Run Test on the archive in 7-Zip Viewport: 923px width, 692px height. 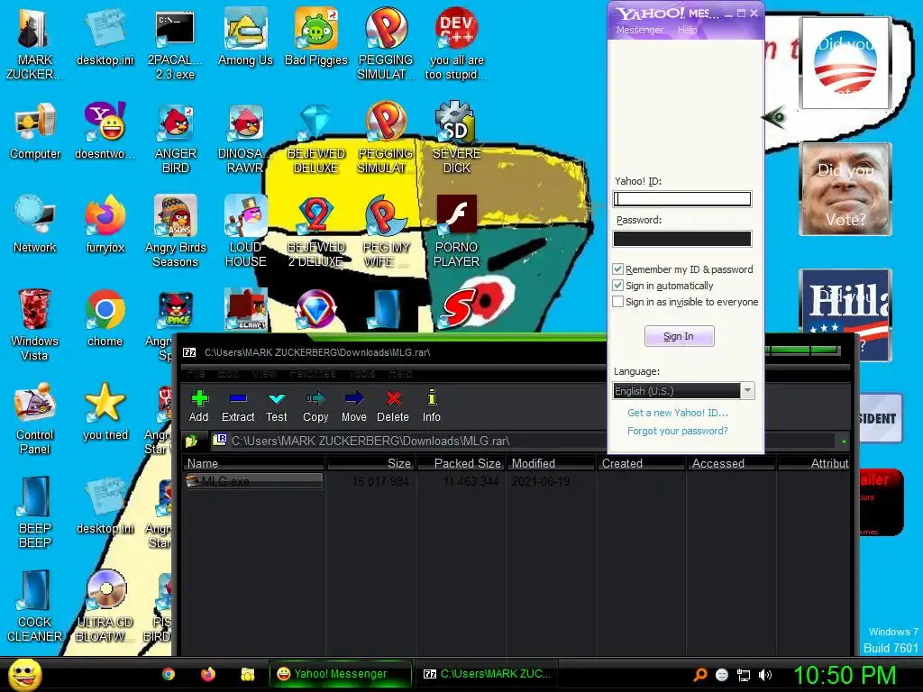pos(276,406)
